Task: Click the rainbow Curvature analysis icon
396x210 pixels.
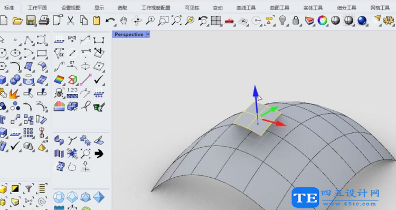Action: click(59, 80)
